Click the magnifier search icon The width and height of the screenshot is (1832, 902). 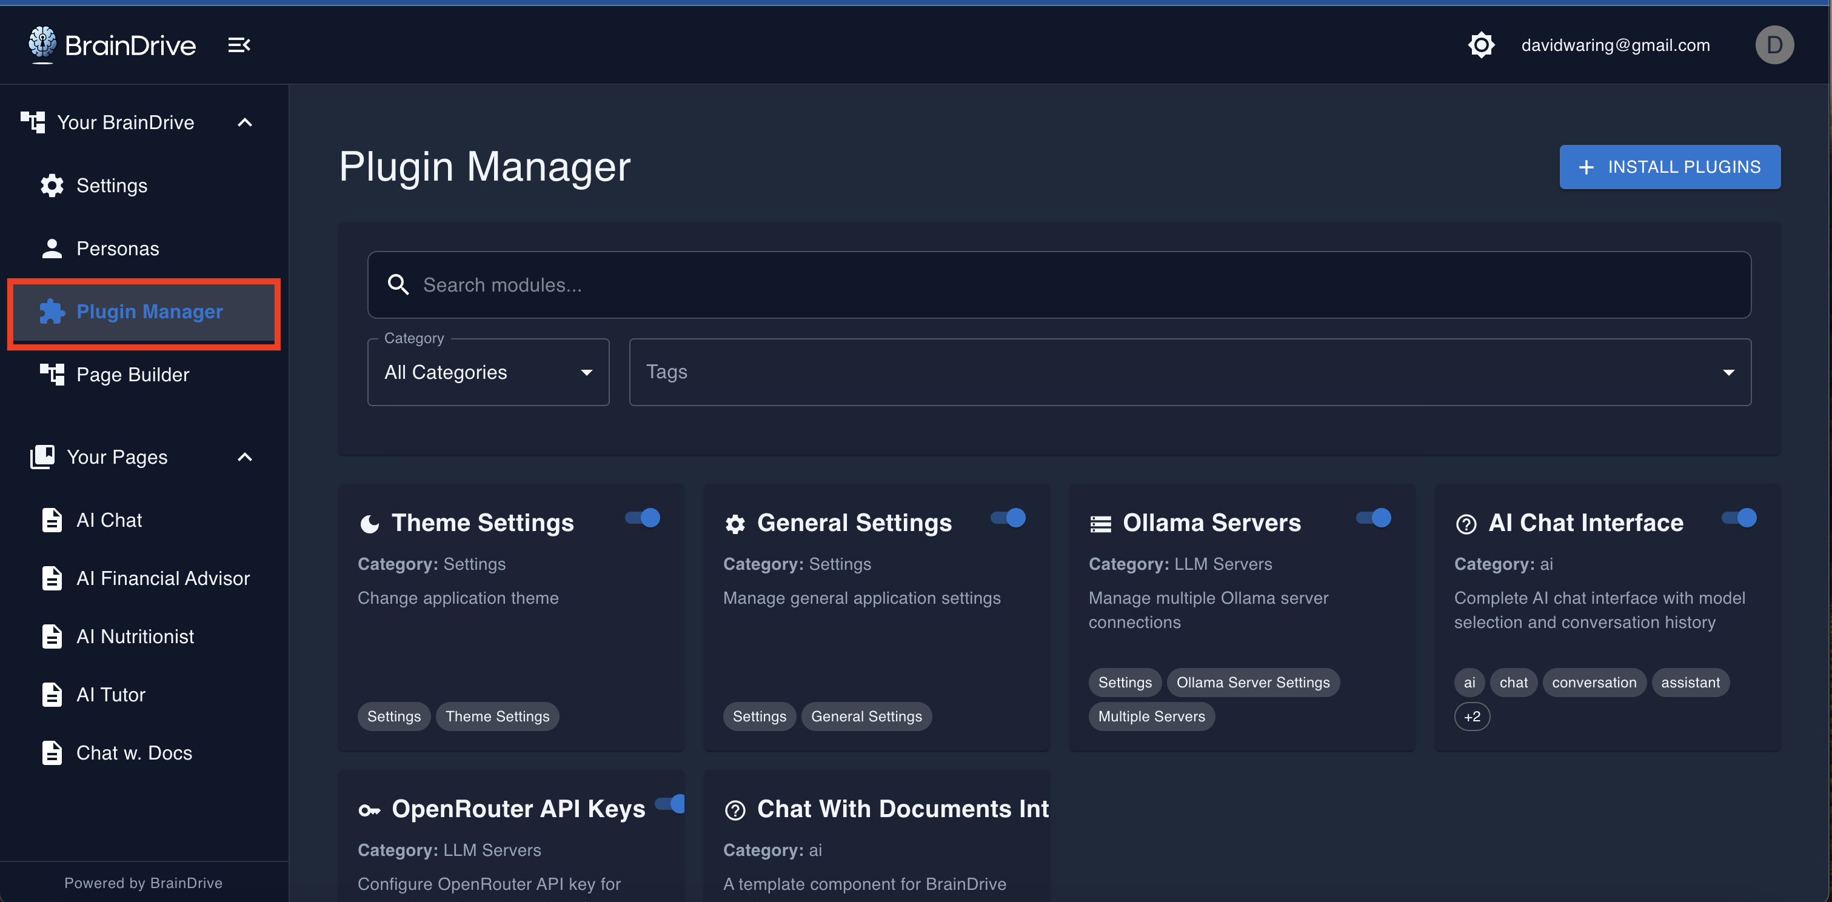[398, 284]
